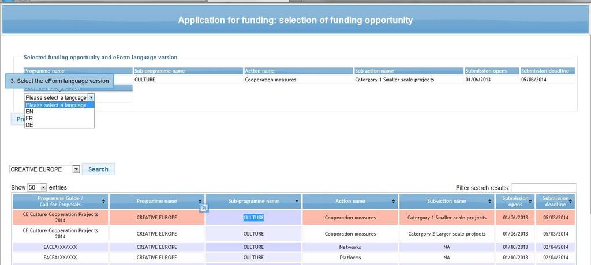
Task: Sort table by Programme name column
Action: point(157,201)
